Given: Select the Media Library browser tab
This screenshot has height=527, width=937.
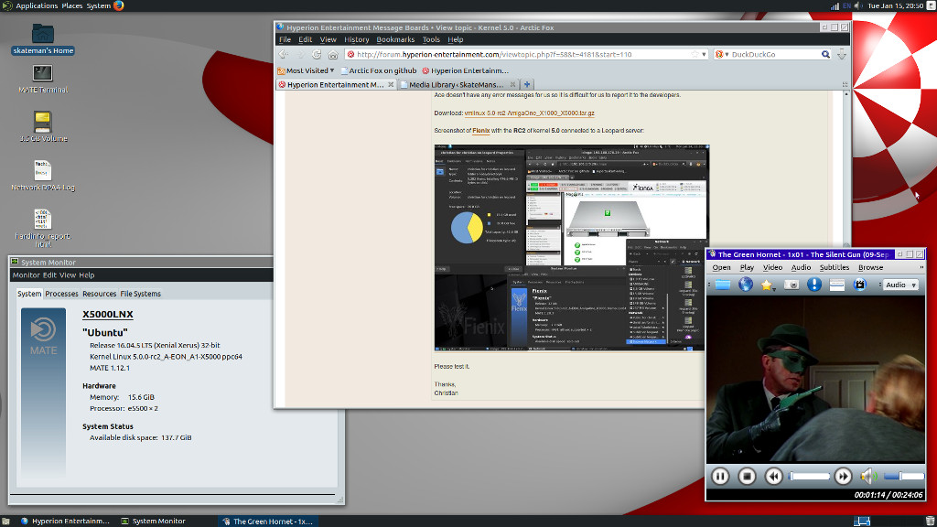Looking at the screenshot, I should [x=458, y=85].
